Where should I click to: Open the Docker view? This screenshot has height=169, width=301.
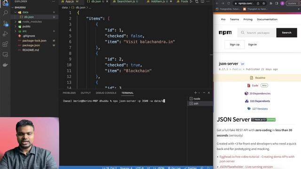(x=5, y=65)
